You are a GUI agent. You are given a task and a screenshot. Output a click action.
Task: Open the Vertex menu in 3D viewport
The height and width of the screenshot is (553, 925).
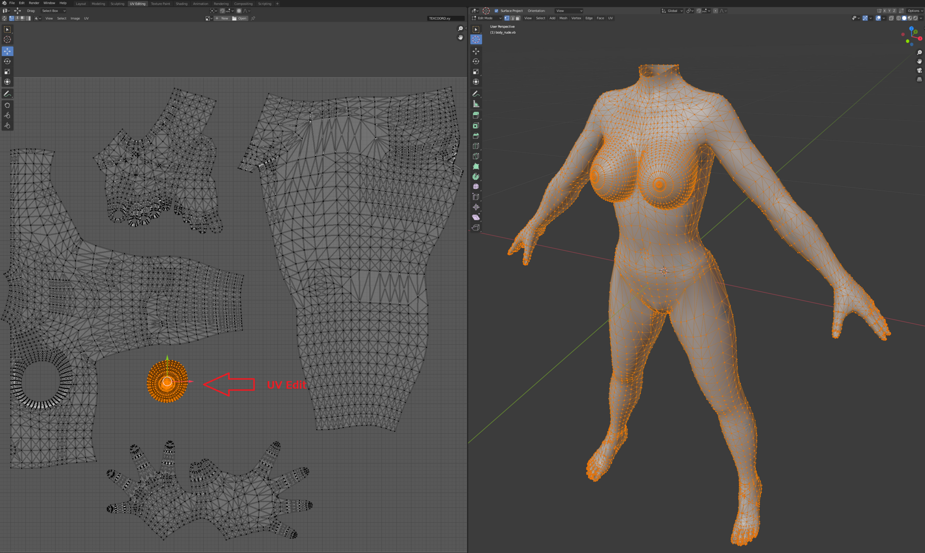(x=576, y=18)
